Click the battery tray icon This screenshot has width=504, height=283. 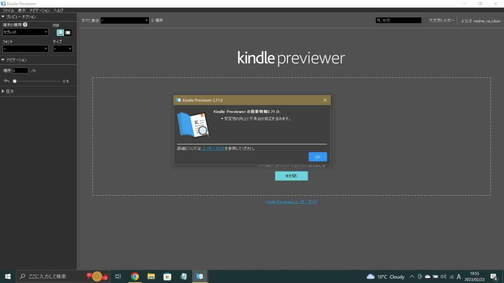436,277
